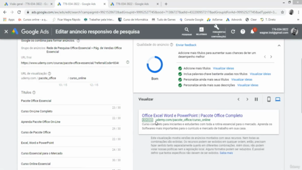Click the page vertical scrollbar
Viewport: 302px width, 170px height.
coord(301,86)
